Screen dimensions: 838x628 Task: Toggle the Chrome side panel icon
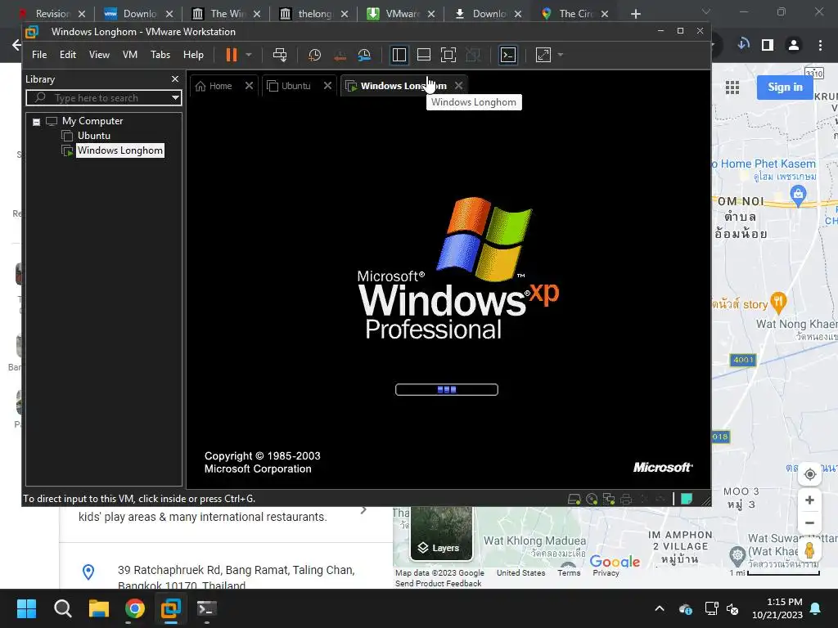tap(768, 45)
